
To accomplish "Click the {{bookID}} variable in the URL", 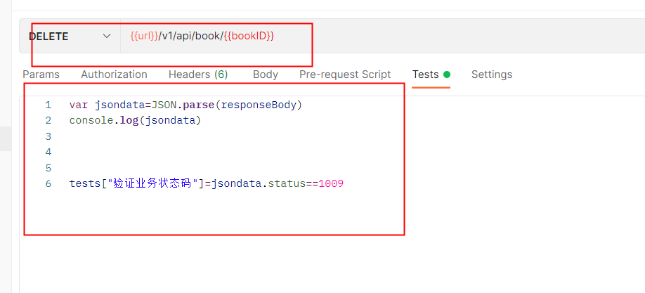I will 249,36.
